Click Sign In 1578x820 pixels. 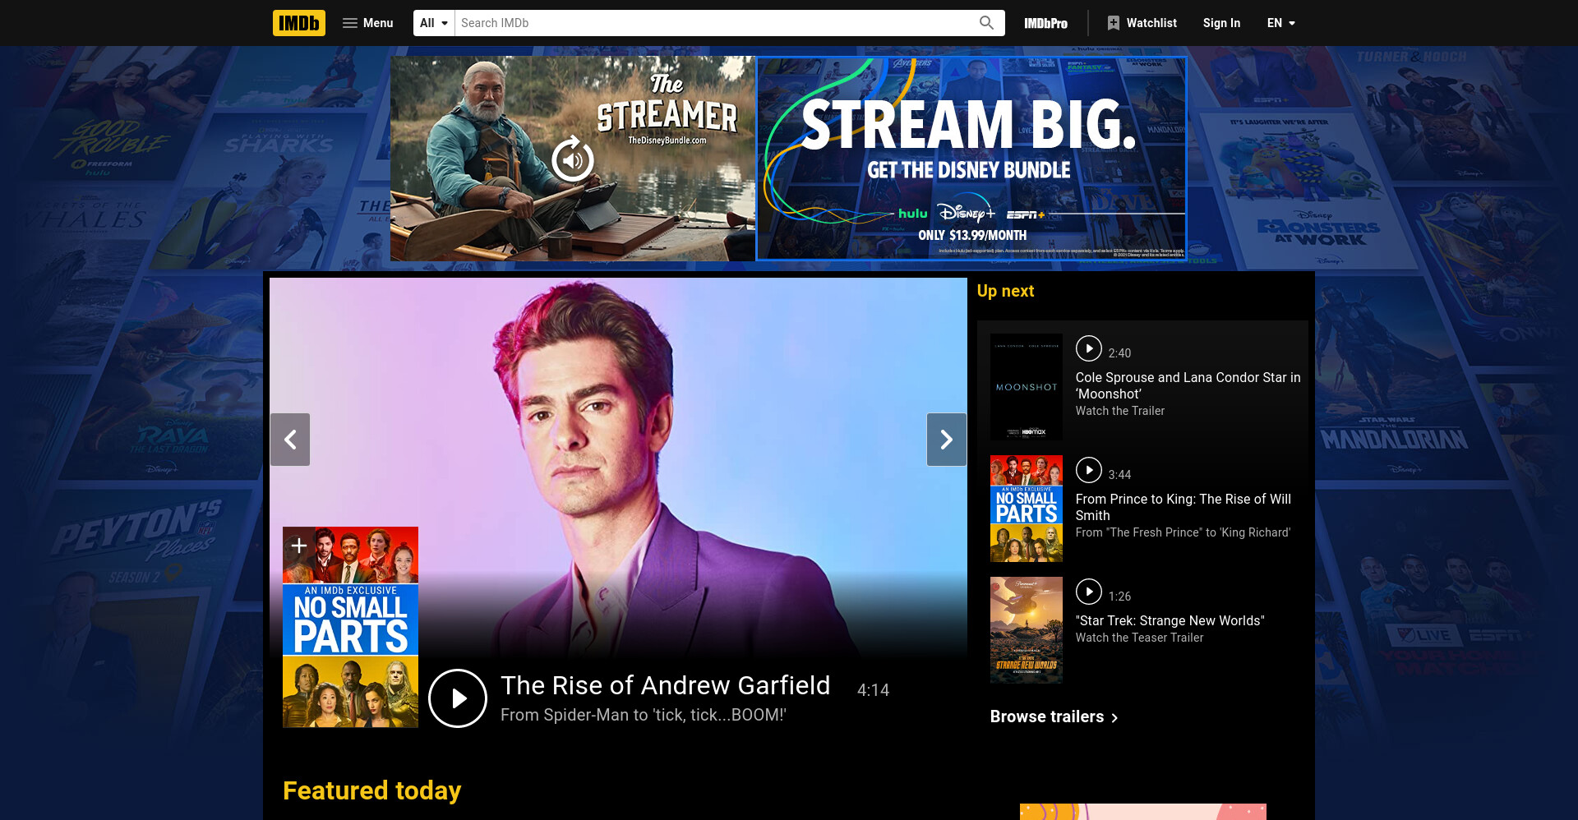coord(1221,23)
